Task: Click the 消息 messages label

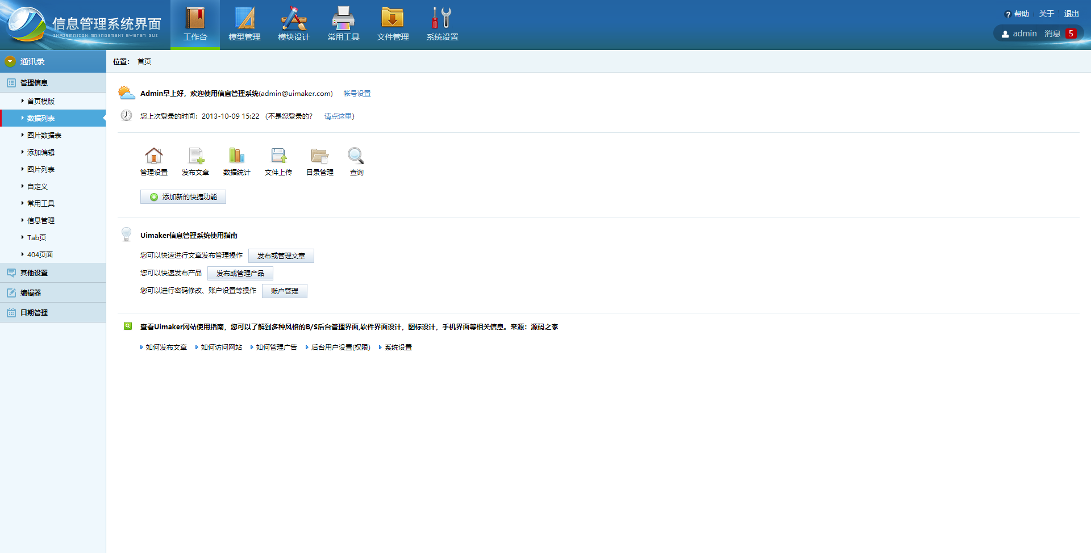Action: pyautogui.click(x=1052, y=34)
